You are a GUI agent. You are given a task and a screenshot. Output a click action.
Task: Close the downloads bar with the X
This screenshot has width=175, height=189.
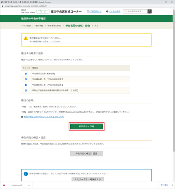tap(172, 185)
